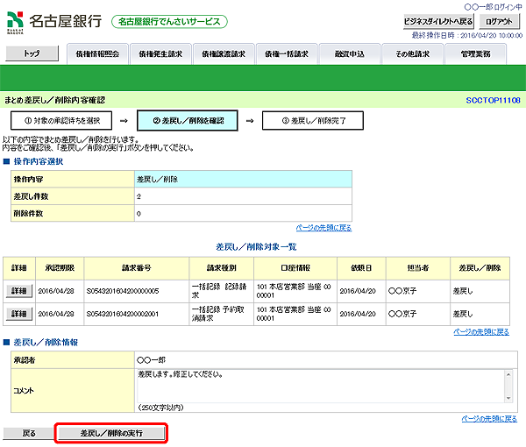526x447 pixels.
Task: Click 依頼日 column header
Action: [361, 268]
